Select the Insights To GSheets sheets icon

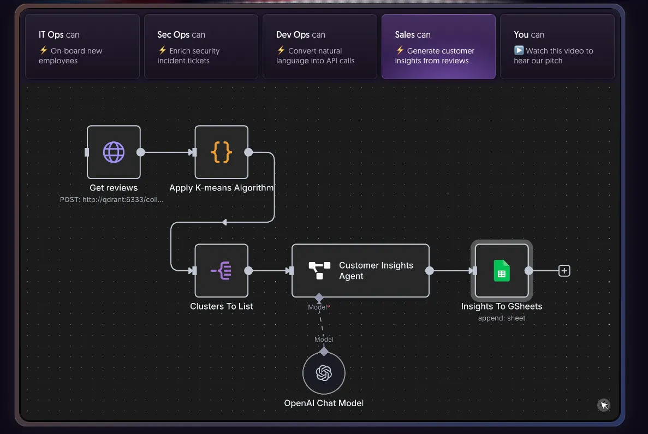pos(502,271)
